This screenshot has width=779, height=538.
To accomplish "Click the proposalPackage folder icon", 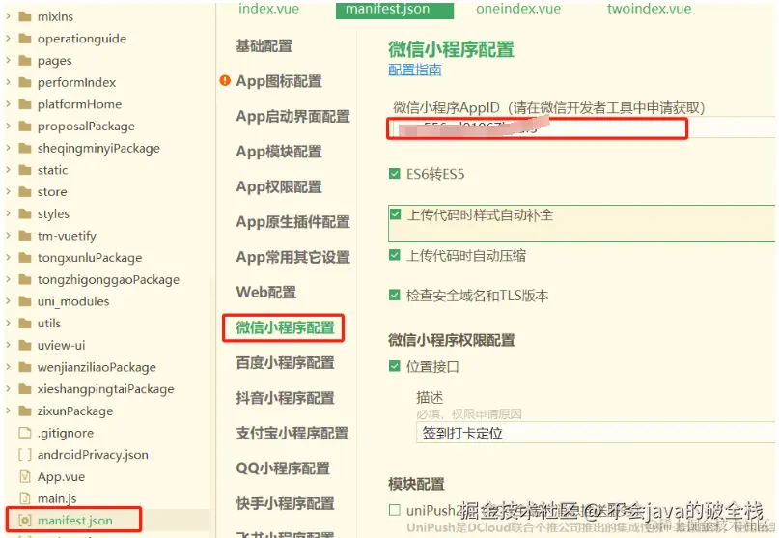I will click(x=25, y=127).
